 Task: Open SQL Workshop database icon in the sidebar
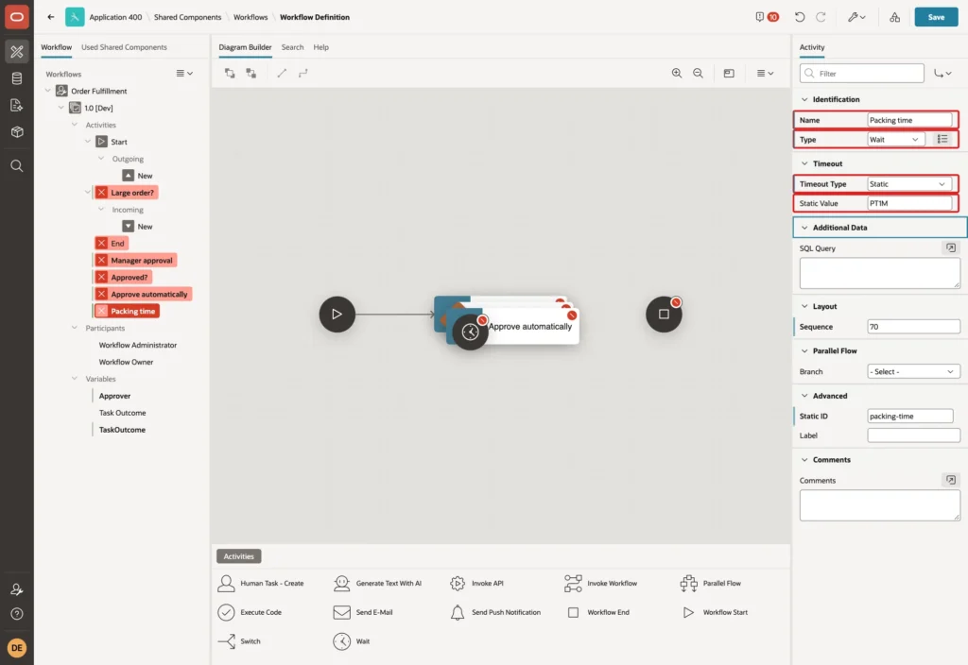pos(17,78)
